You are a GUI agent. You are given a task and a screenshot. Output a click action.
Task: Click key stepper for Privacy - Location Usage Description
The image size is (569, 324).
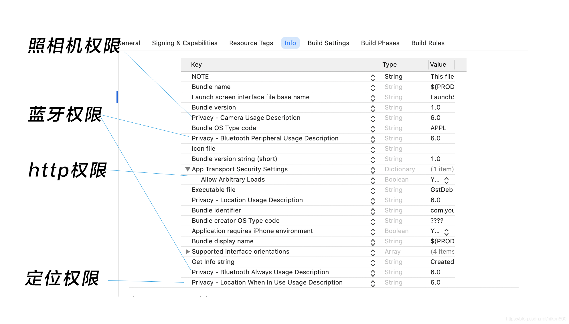(373, 200)
